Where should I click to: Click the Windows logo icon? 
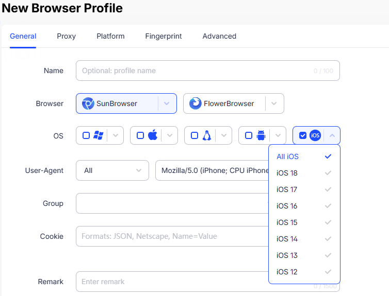[98, 135]
